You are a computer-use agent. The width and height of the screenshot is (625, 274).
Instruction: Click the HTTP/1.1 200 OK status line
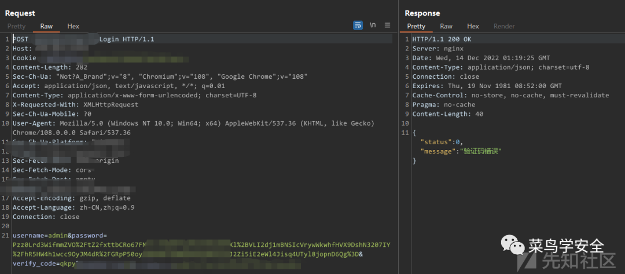click(442, 39)
